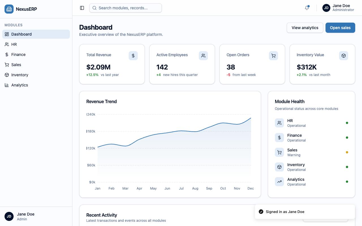Click the Sales cart icon in Module Health
Viewport: 362px width, 226px height.
(279, 152)
